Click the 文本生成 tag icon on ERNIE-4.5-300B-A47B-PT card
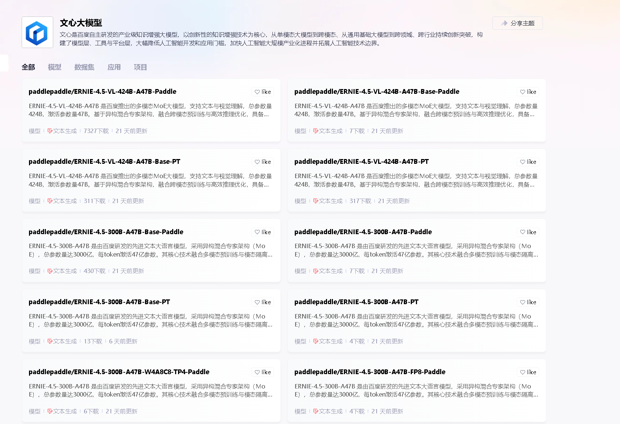Image resolution: width=620 pixels, height=424 pixels. pyautogui.click(x=316, y=341)
